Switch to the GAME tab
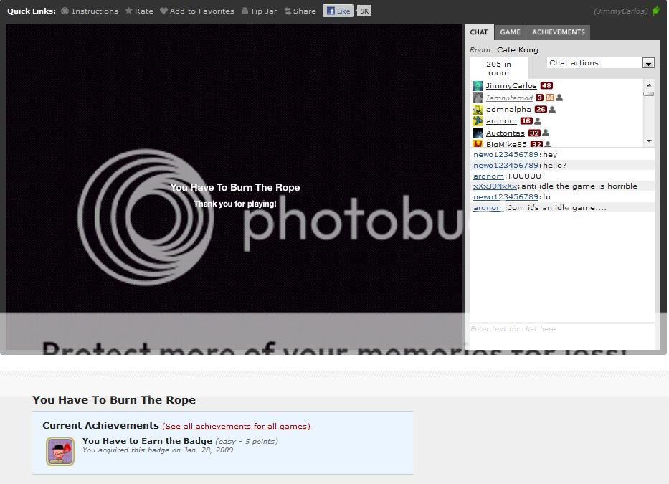This screenshot has width=669, height=484. [x=510, y=32]
